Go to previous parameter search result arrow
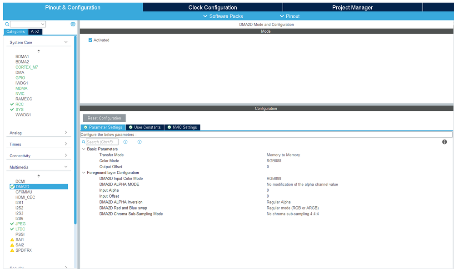Viewport: 454px width, 269px height. 125,142
